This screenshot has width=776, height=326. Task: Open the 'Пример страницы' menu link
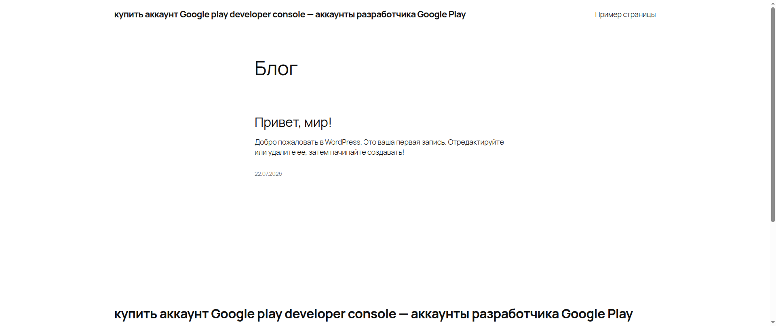tap(625, 15)
